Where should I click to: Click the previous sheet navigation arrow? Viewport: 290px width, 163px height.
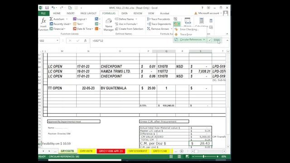coord(43,151)
